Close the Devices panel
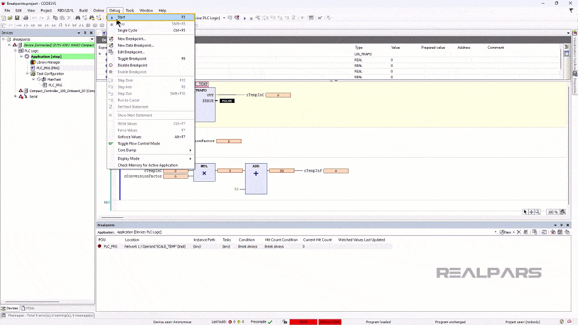Image resolution: width=578 pixels, height=325 pixels. pyautogui.click(x=91, y=32)
